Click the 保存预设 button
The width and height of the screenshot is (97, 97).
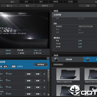coord(41,64)
